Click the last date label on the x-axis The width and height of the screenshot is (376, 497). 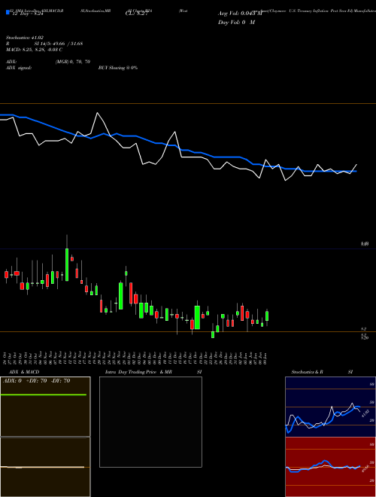pos(267,358)
